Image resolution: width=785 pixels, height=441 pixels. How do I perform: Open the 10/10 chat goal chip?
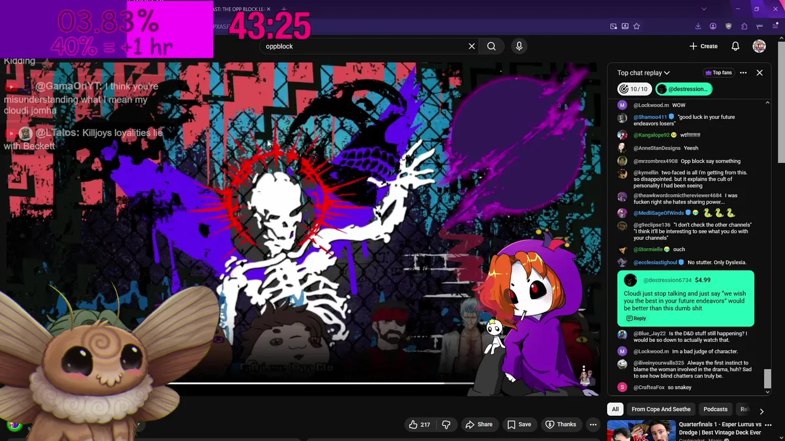pyautogui.click(x=634, y=89)
